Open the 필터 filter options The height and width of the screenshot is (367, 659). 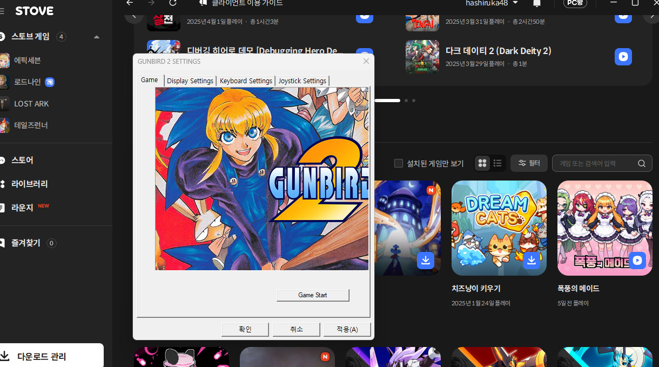[529, 163]
